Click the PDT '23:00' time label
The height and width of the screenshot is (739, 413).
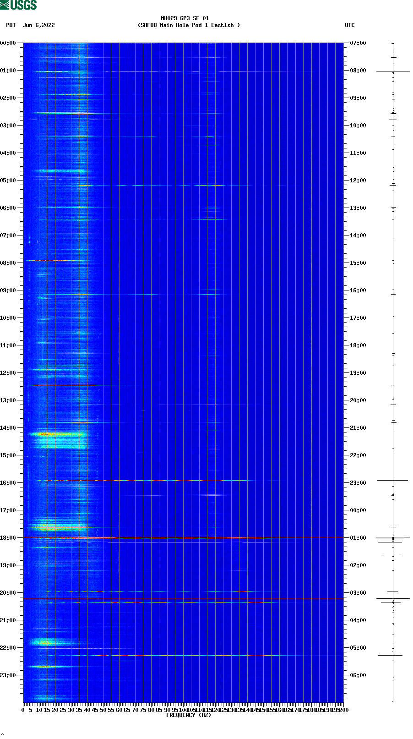(8, 675)
